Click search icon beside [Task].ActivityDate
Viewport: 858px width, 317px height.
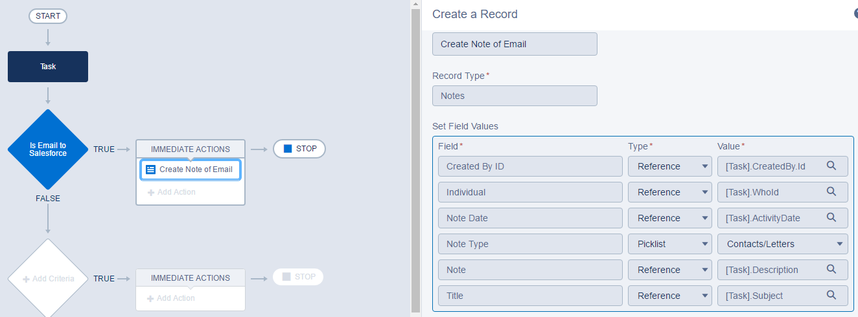831,218
